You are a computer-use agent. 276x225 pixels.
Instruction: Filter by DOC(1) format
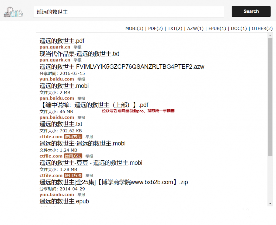[239, 29]
